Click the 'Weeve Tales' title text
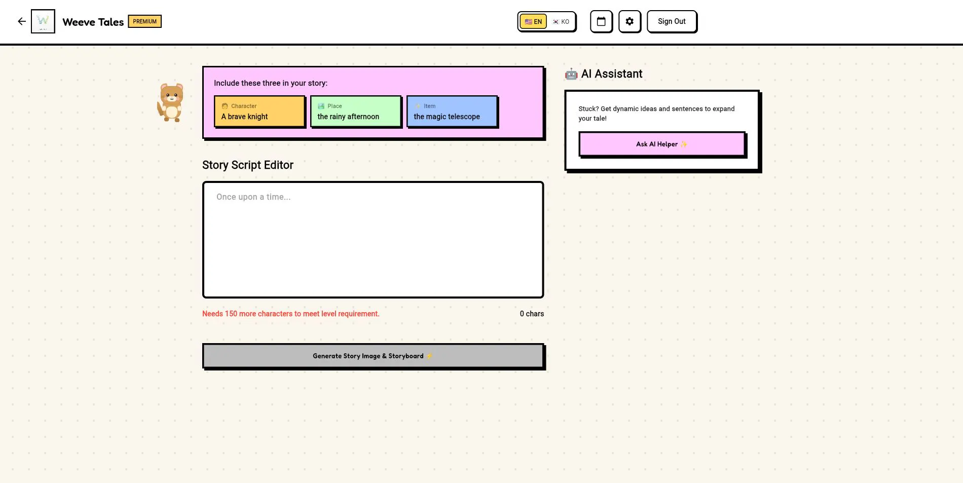Viewport: 963px width, 483px height. click(x=93, y=22)
